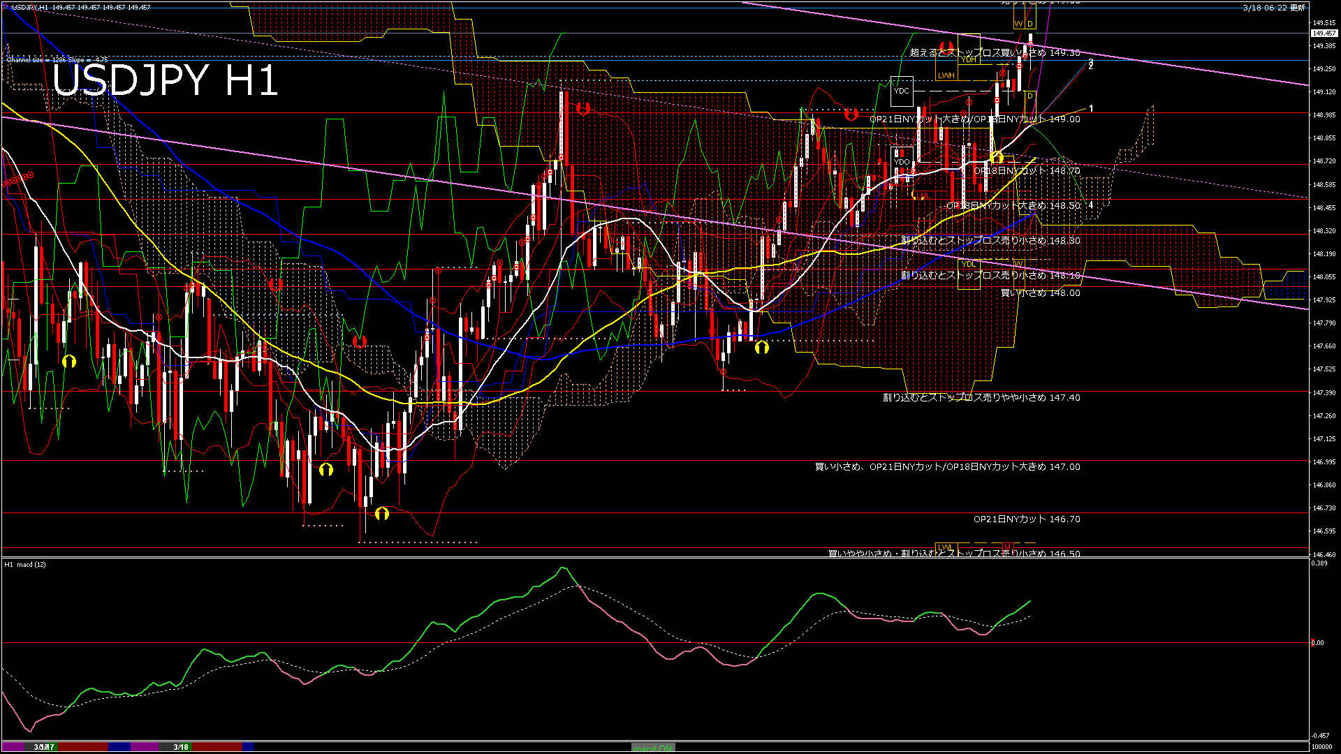Click the current price tag 149.457

1324,34
